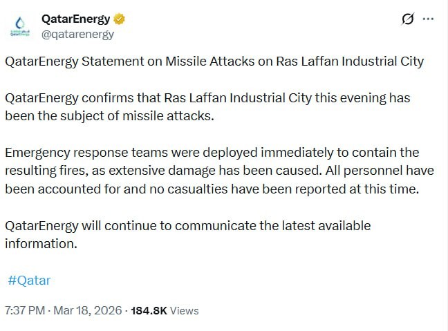This screenshot has width=448, height=331.
Task: Click the 7:37 PM timestamp
Action: (x=25, y=311)
